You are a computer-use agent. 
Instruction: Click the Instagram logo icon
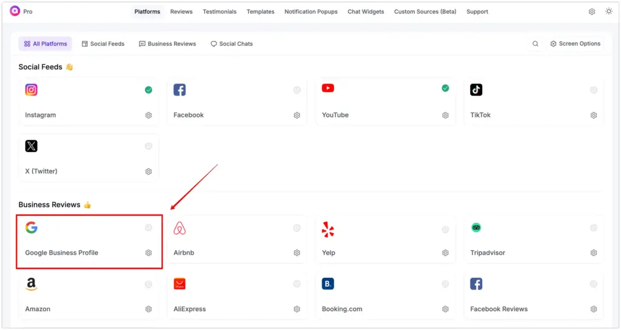pos(32,90)
